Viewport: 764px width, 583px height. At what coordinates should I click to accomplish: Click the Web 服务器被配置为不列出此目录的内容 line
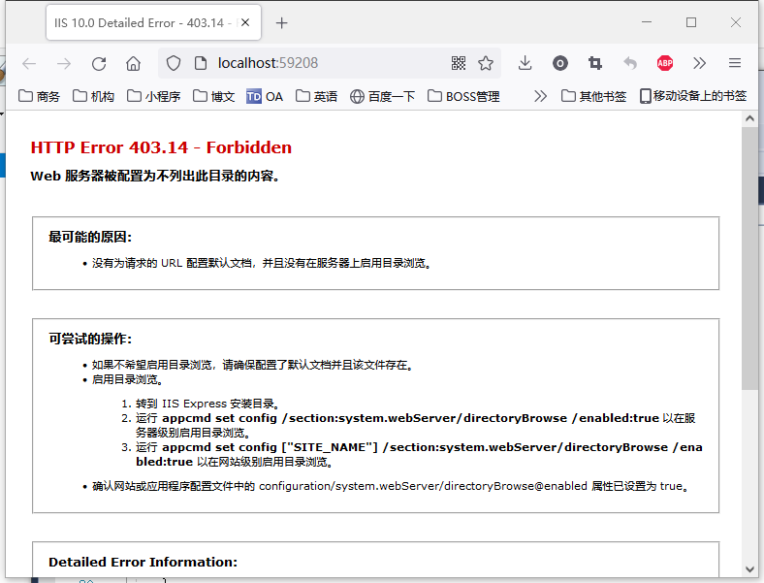coord(155,176)
